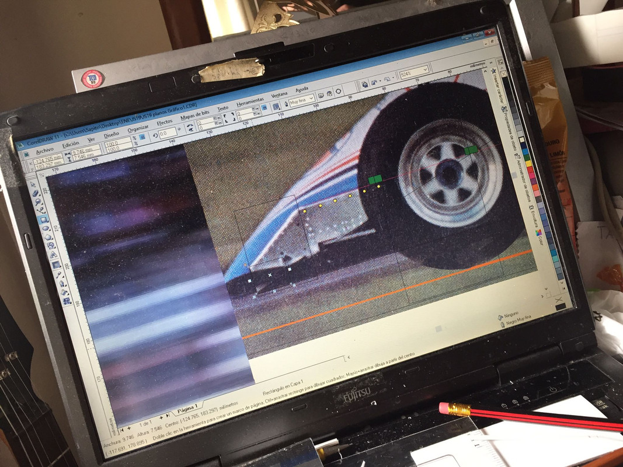This screenshot has width=623, height=467.
Task: Click the To Back order icon
Action: 329,94
